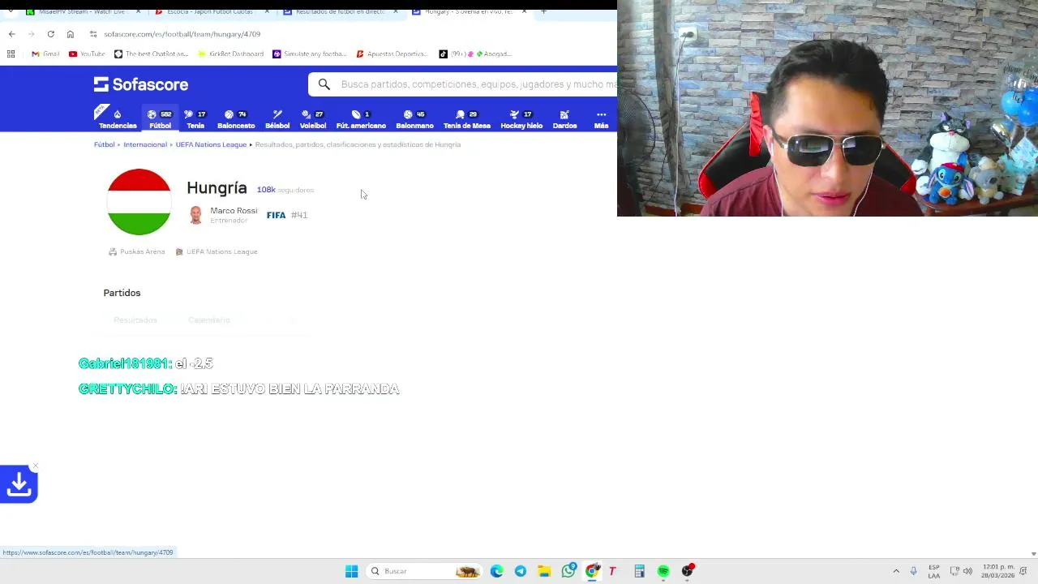This screenshot has width=1038, height=584.
Task: Click the Hungary flag image
Action: point(139,202)
